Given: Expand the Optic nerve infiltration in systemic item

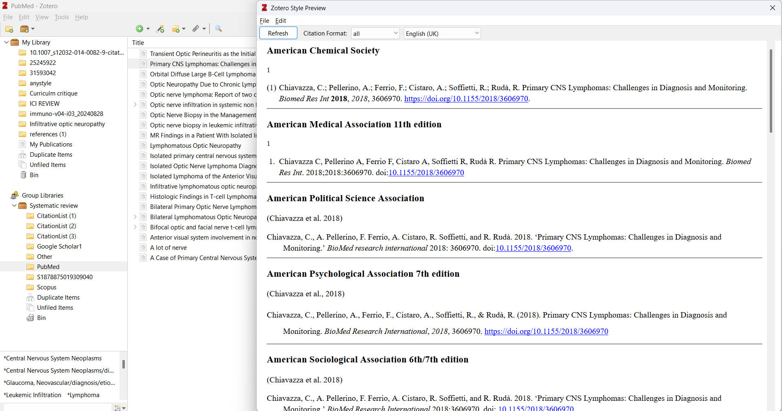Looking at the screenshot, I should (x=135, y=104).
